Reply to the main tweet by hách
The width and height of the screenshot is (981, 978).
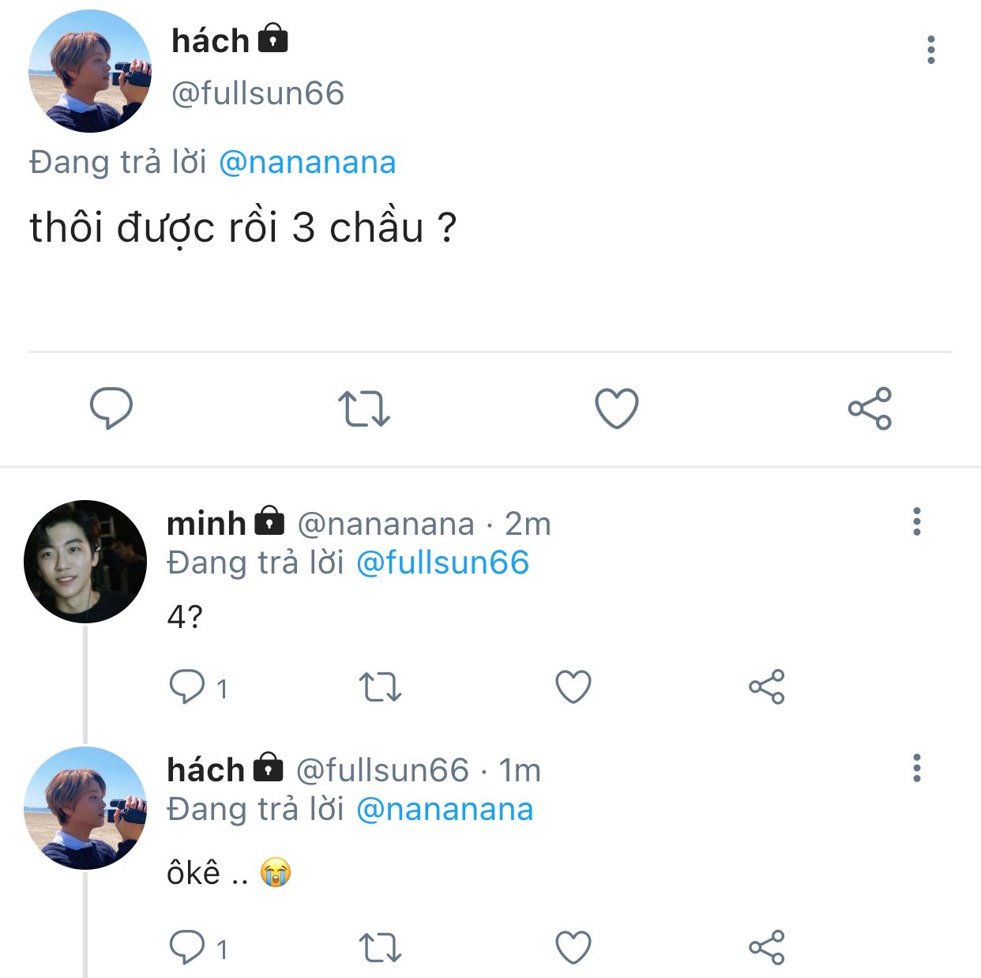pos(111,408)
